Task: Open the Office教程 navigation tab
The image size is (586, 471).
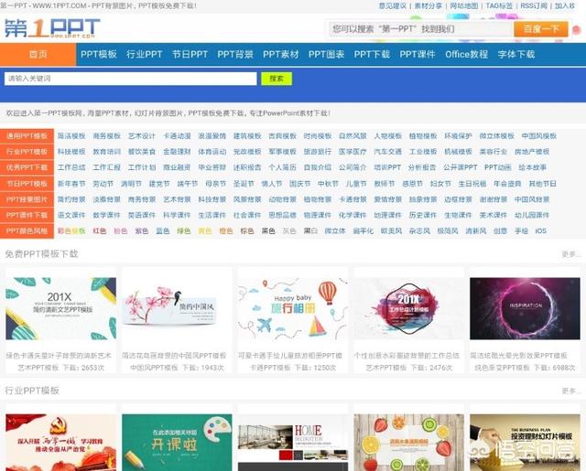Action: pos(466,55)
